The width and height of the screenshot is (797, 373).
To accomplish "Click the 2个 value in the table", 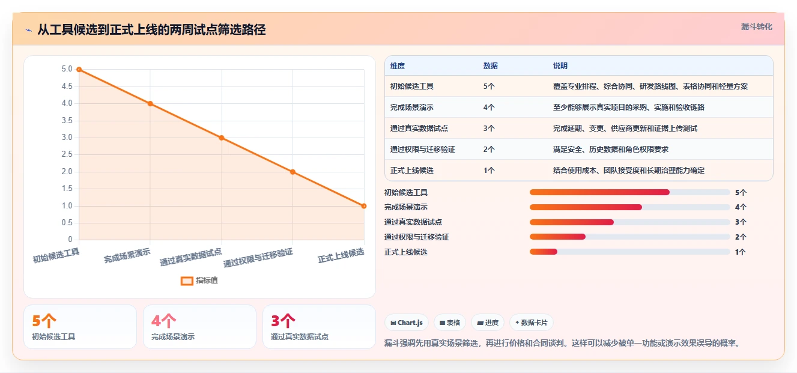I will click(489, 150).
